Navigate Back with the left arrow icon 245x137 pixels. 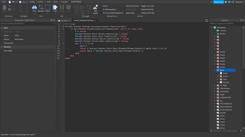(x=21, y=7)
